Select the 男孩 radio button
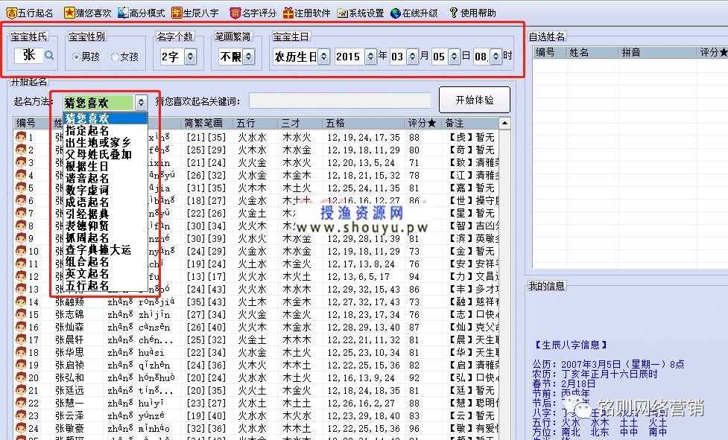The image size is (728, 440). (76, 57)
